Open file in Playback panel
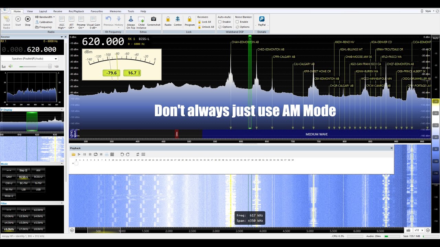Viewport: 440px width, 247px height. [x=74, y=154]
